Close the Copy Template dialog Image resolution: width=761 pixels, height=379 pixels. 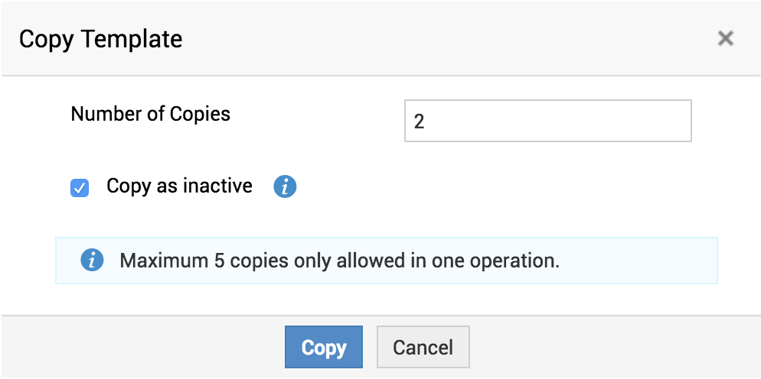point(725,38)
